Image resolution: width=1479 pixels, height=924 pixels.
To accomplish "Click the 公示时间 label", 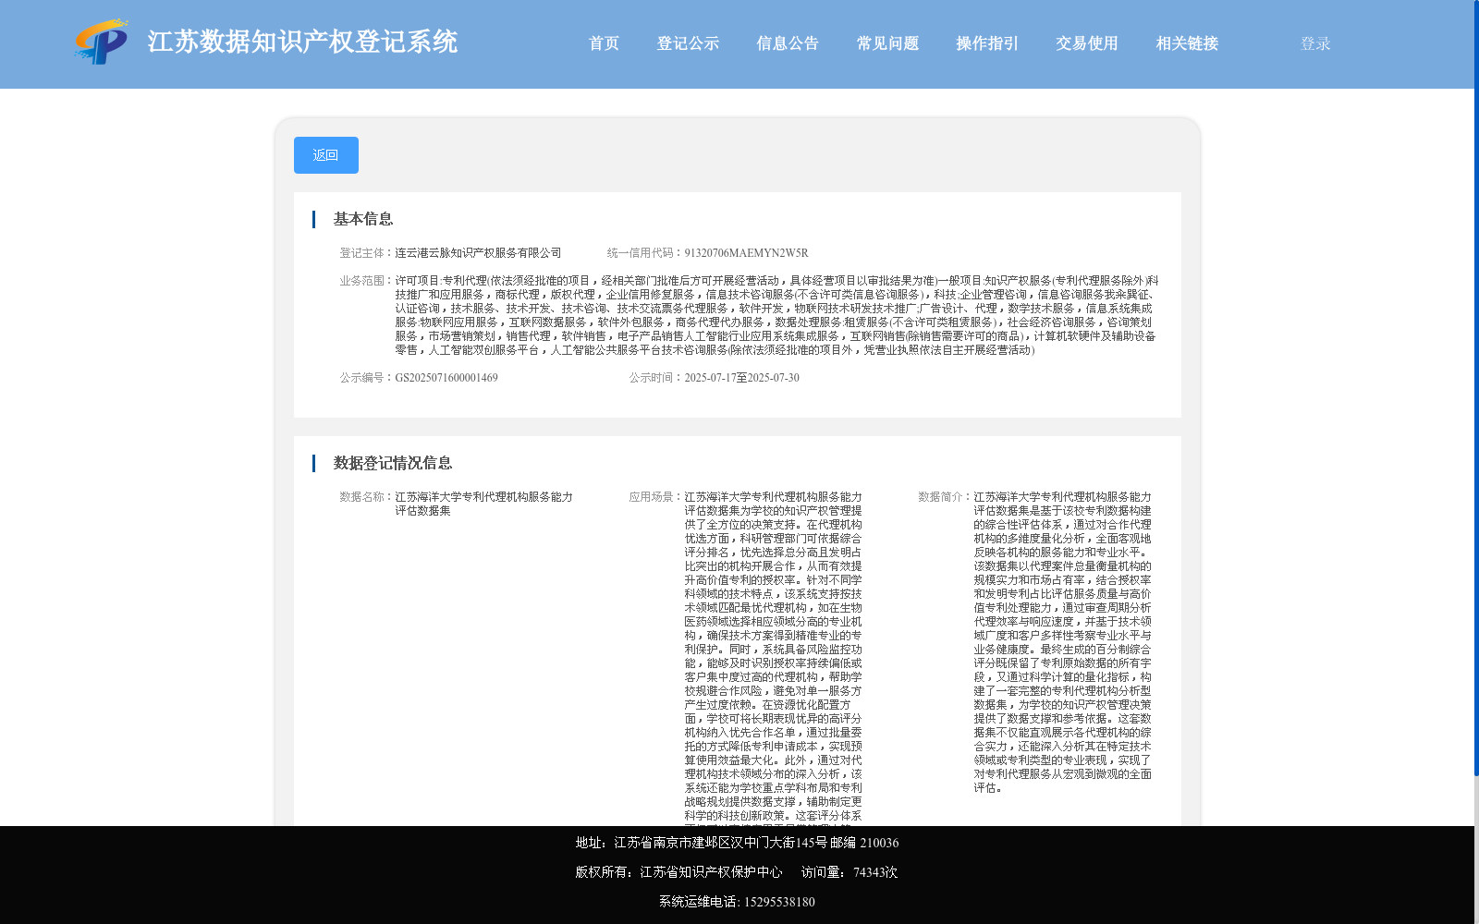I will [x=656, y=378].
